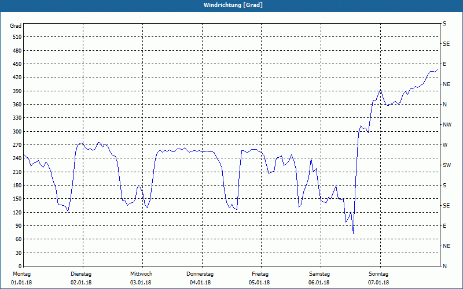Click the 'Mittwoch' day label

[141, 274]
